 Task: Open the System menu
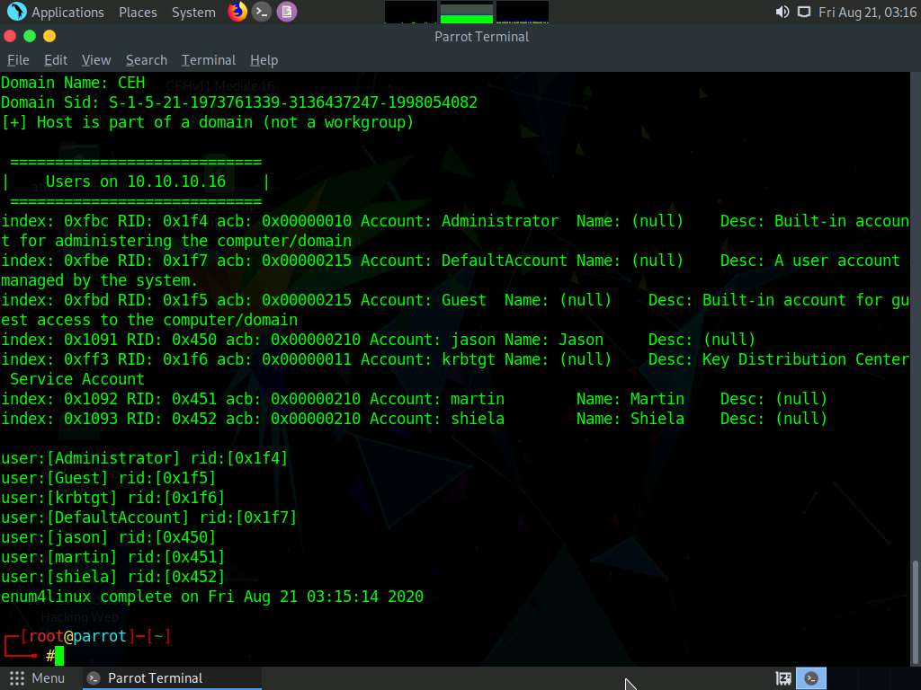click(193, 13)
